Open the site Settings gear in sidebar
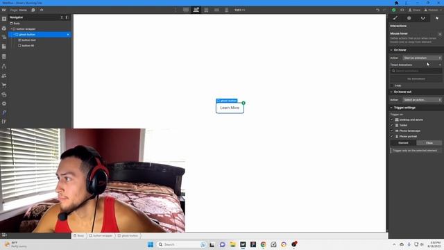The height and width of the screenshot is (250, 444). point(4,103)
